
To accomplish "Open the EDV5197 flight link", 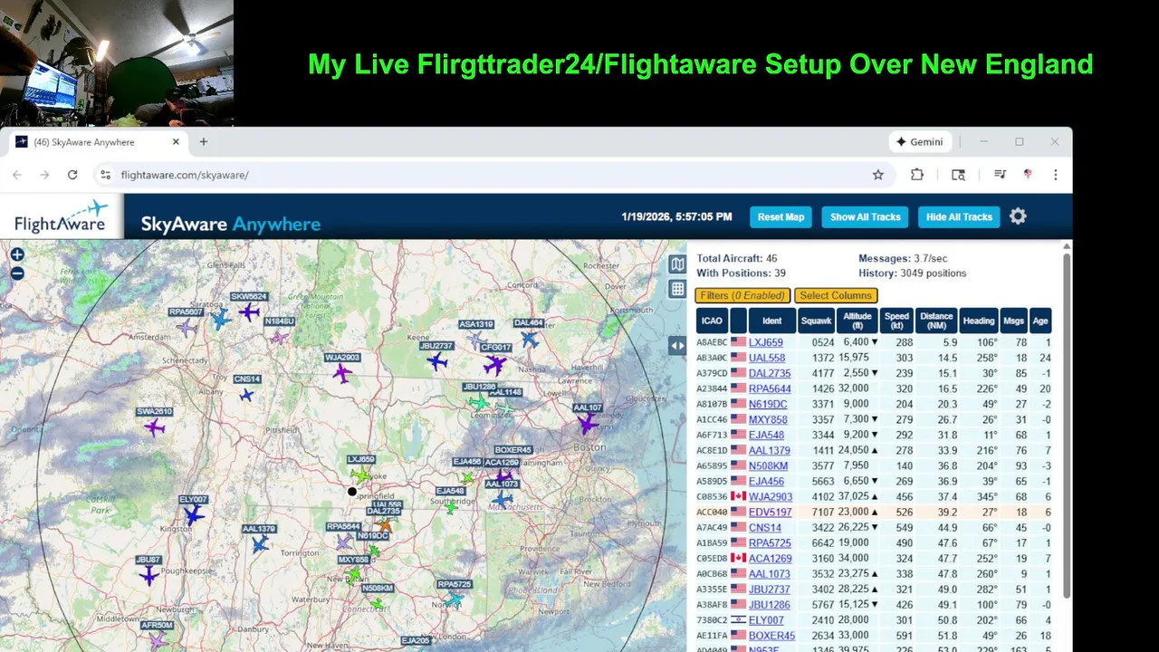I will point(771,513).
